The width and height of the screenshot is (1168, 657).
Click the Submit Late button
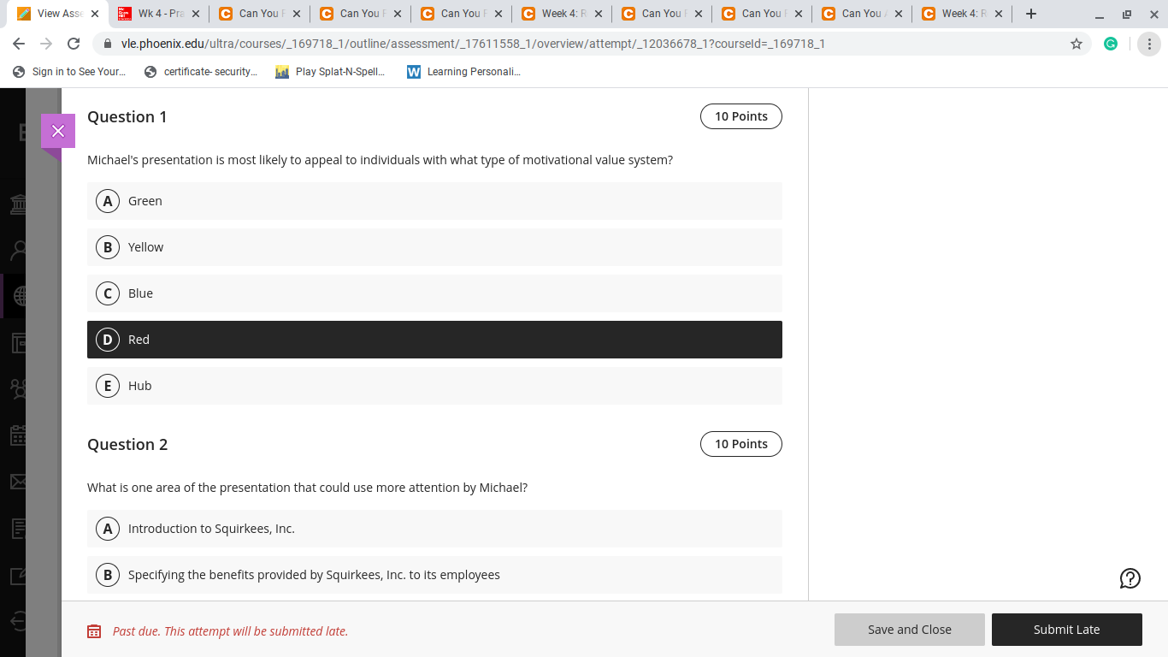click(1066, 630)
